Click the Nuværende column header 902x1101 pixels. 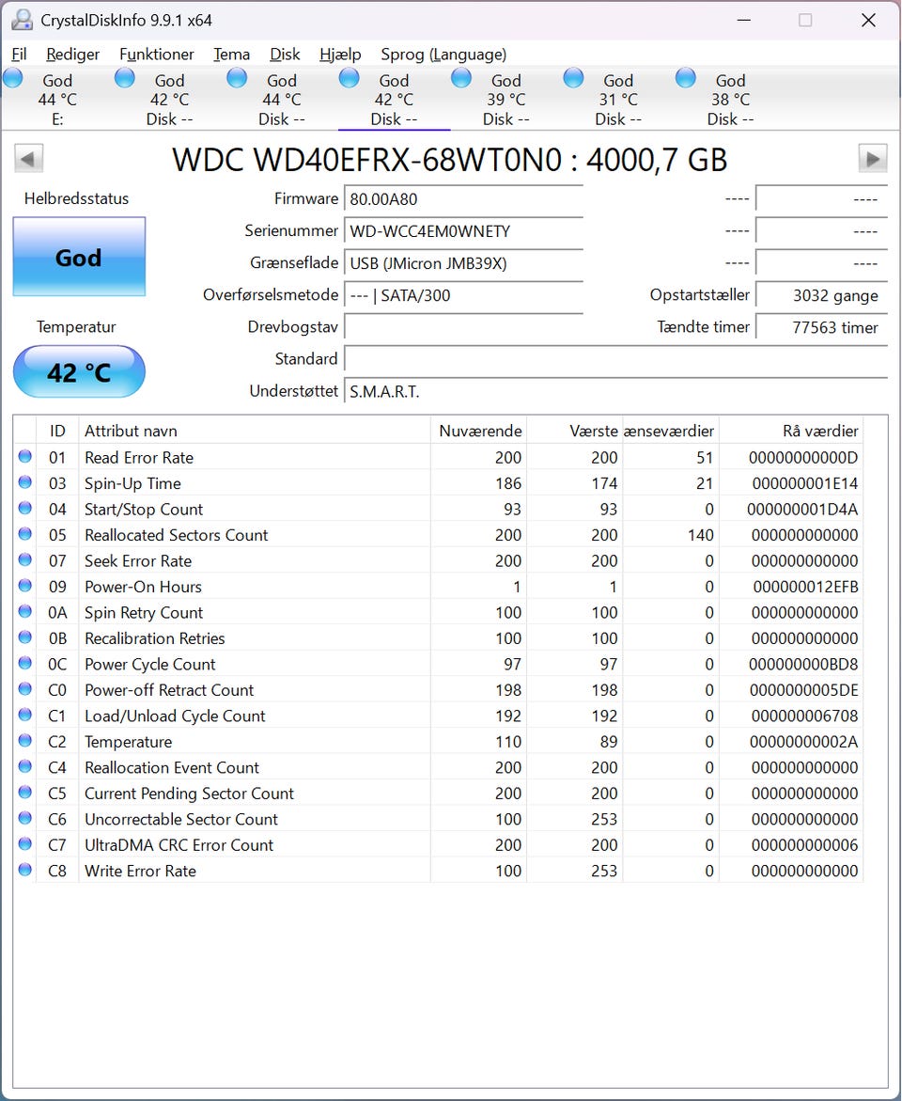click(479, 432)
